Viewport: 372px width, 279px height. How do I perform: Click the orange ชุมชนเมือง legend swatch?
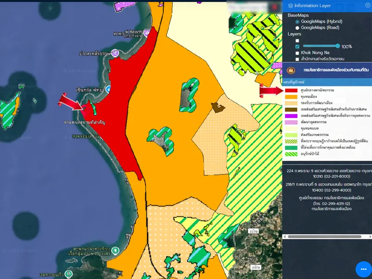click(x=292, y=96)
